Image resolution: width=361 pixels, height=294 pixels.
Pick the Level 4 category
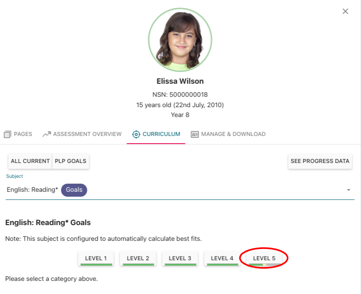coord(222,258)
